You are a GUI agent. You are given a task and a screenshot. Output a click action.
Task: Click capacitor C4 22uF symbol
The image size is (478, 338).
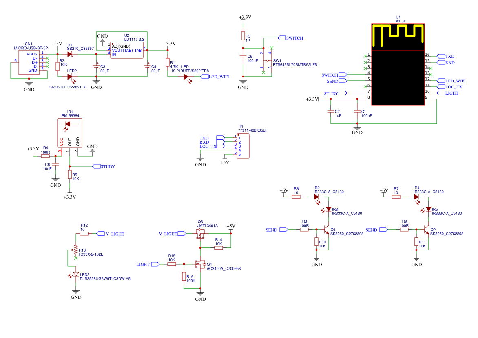click(x=147, y=67)
